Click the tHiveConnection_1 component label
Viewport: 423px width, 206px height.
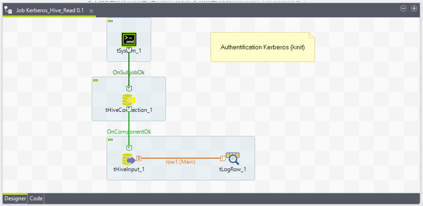pyautogui.click(x=129, y=110)
